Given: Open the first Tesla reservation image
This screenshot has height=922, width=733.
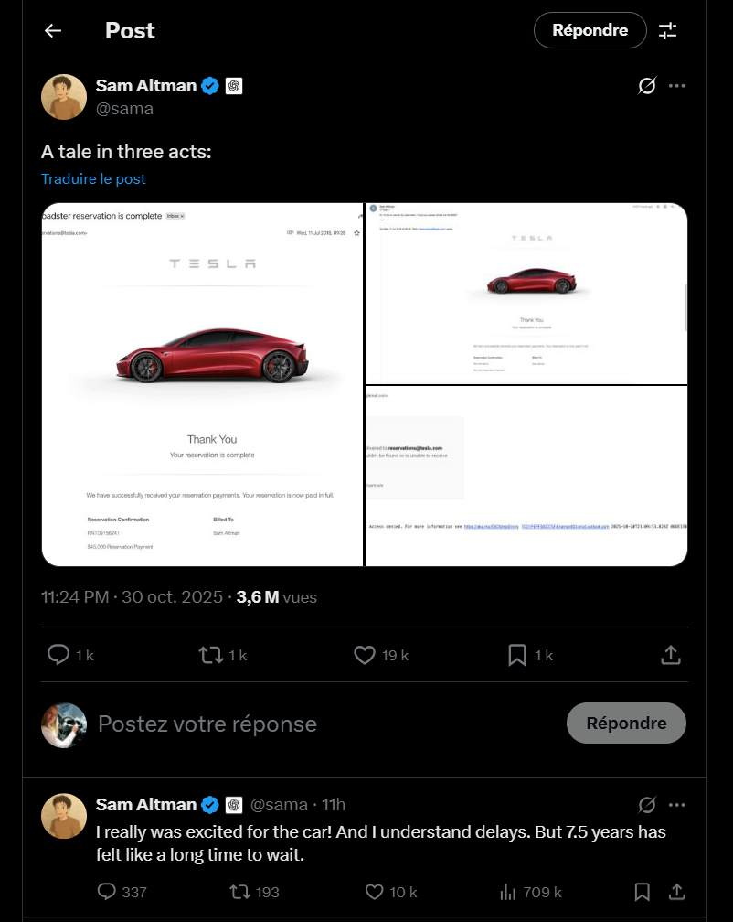Looking at the screenshot, I should (x=201, y=382).
